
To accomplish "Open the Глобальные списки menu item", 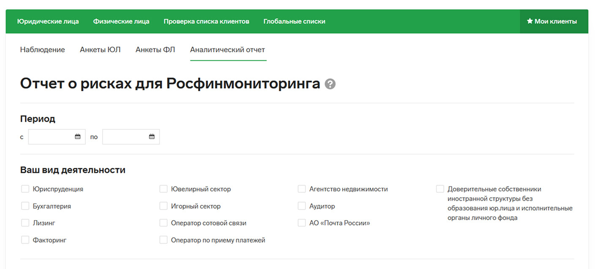I will (294, 22).
